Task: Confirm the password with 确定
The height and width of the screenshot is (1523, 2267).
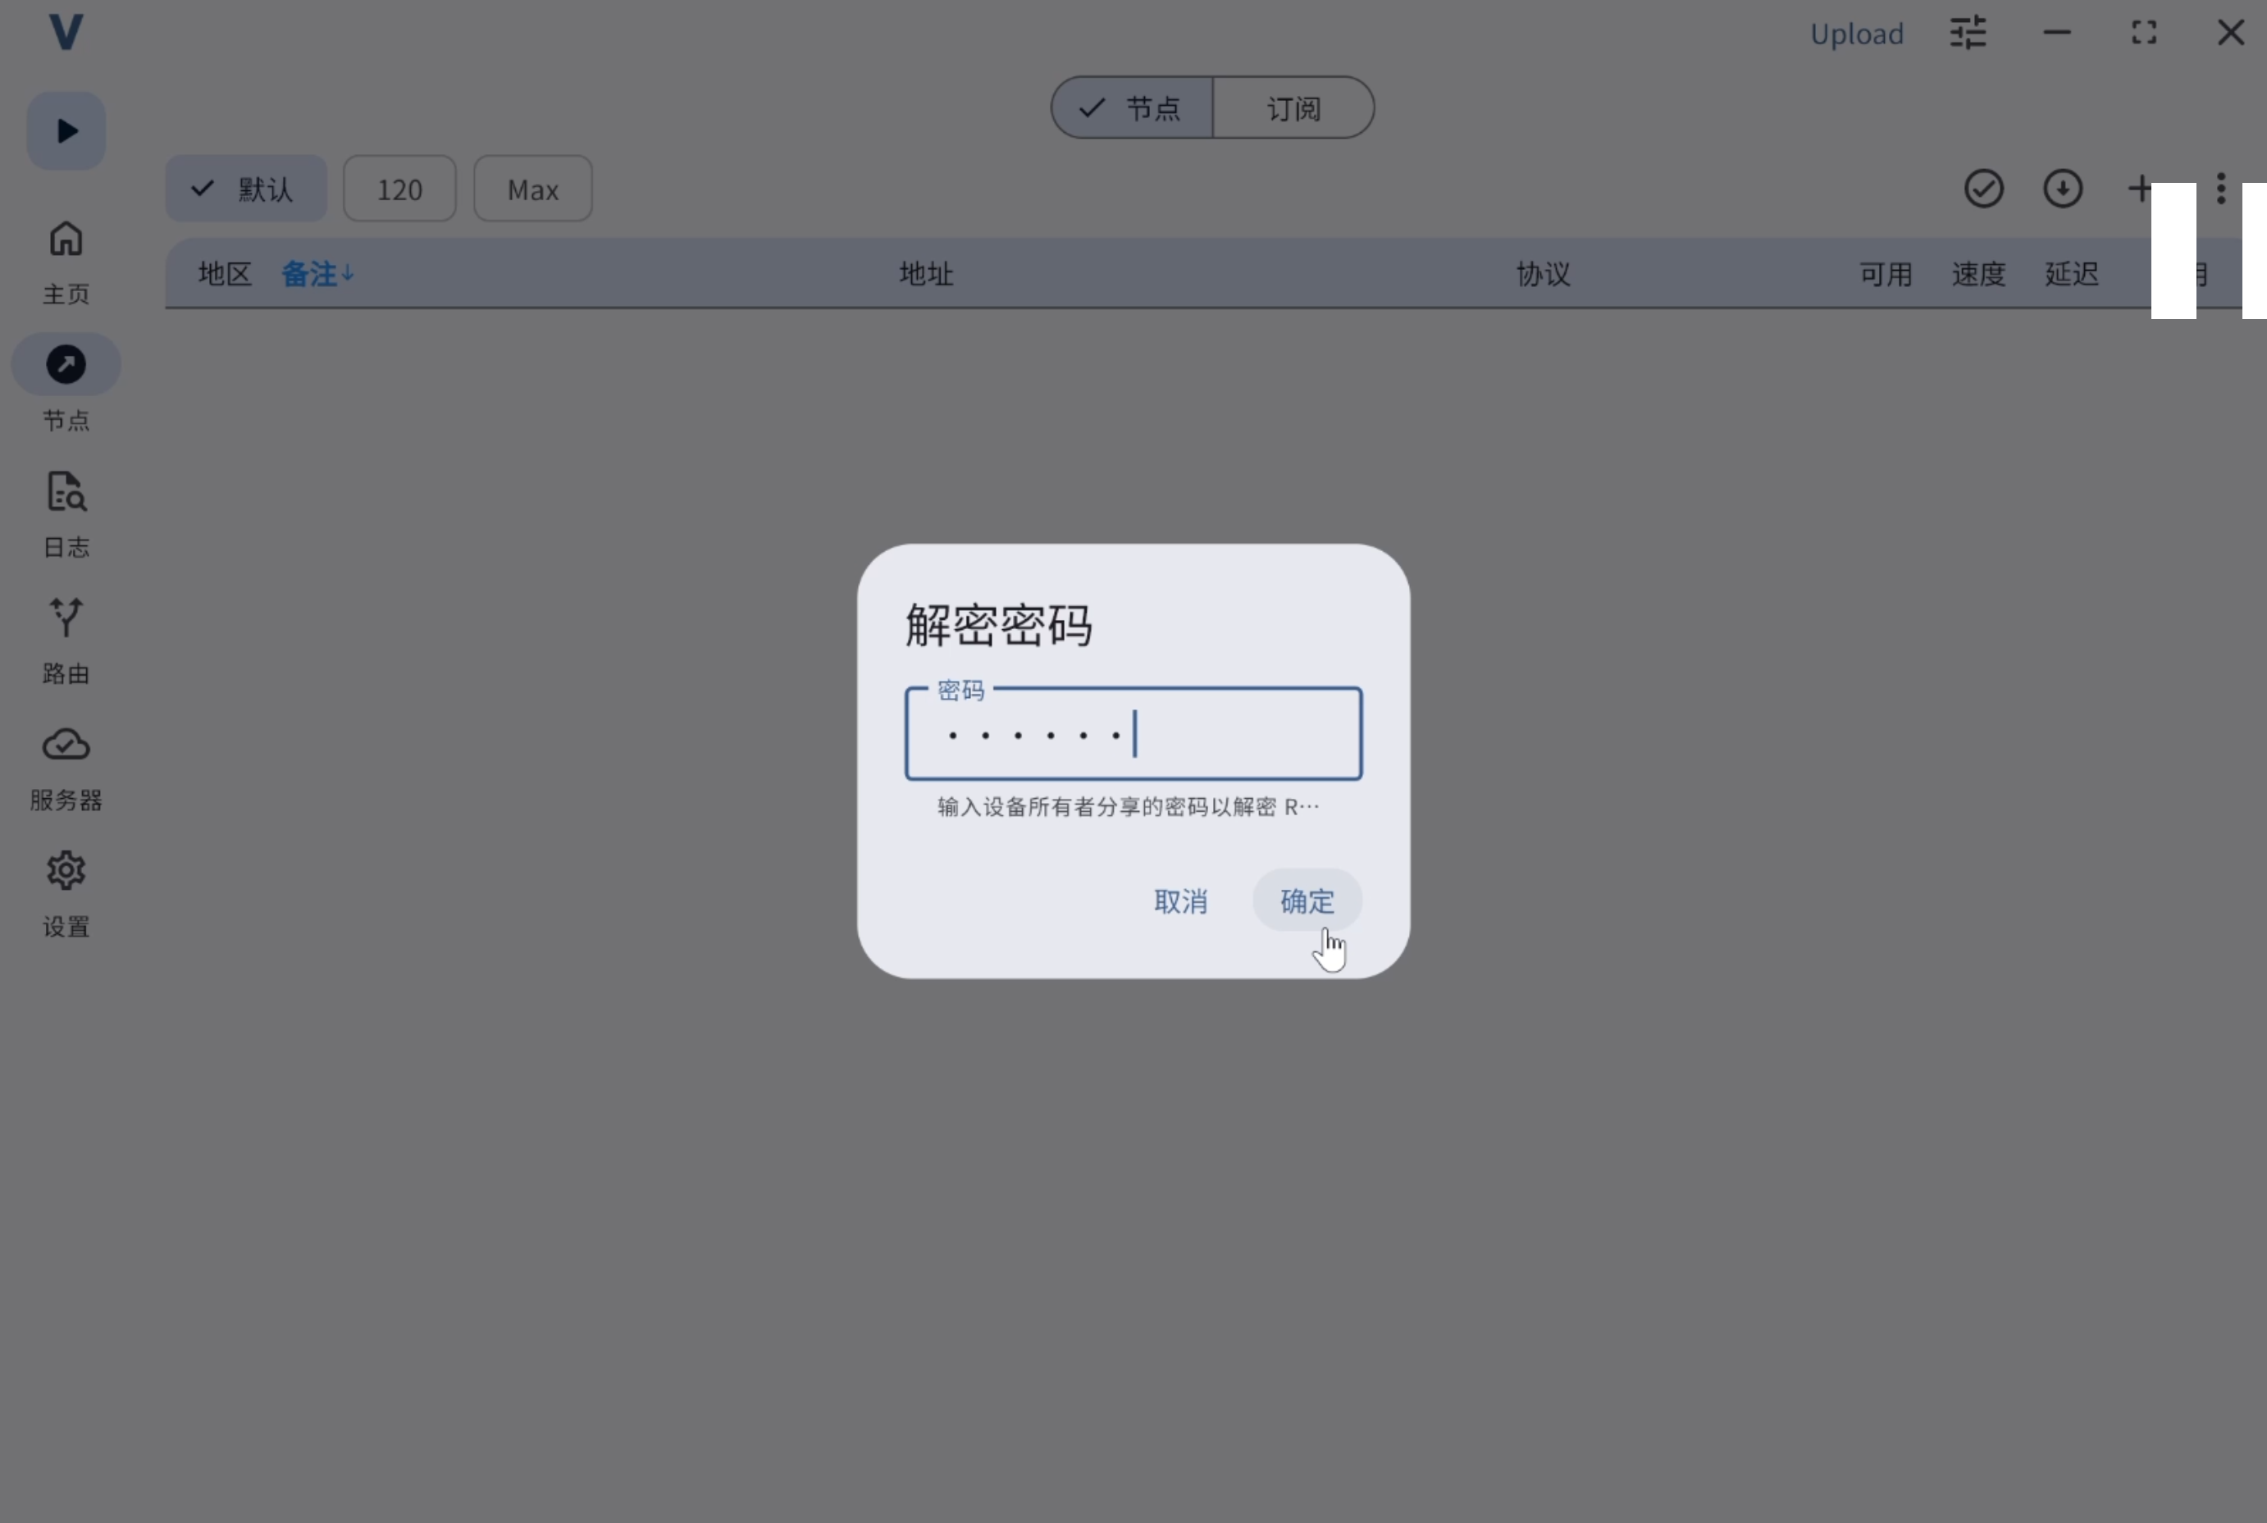Action: 1307,901
